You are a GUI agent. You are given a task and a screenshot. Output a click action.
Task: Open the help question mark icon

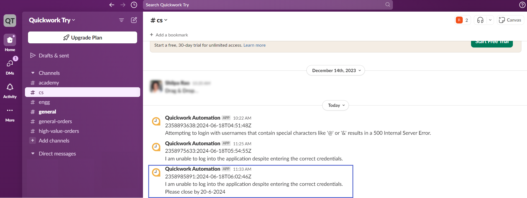522,5
